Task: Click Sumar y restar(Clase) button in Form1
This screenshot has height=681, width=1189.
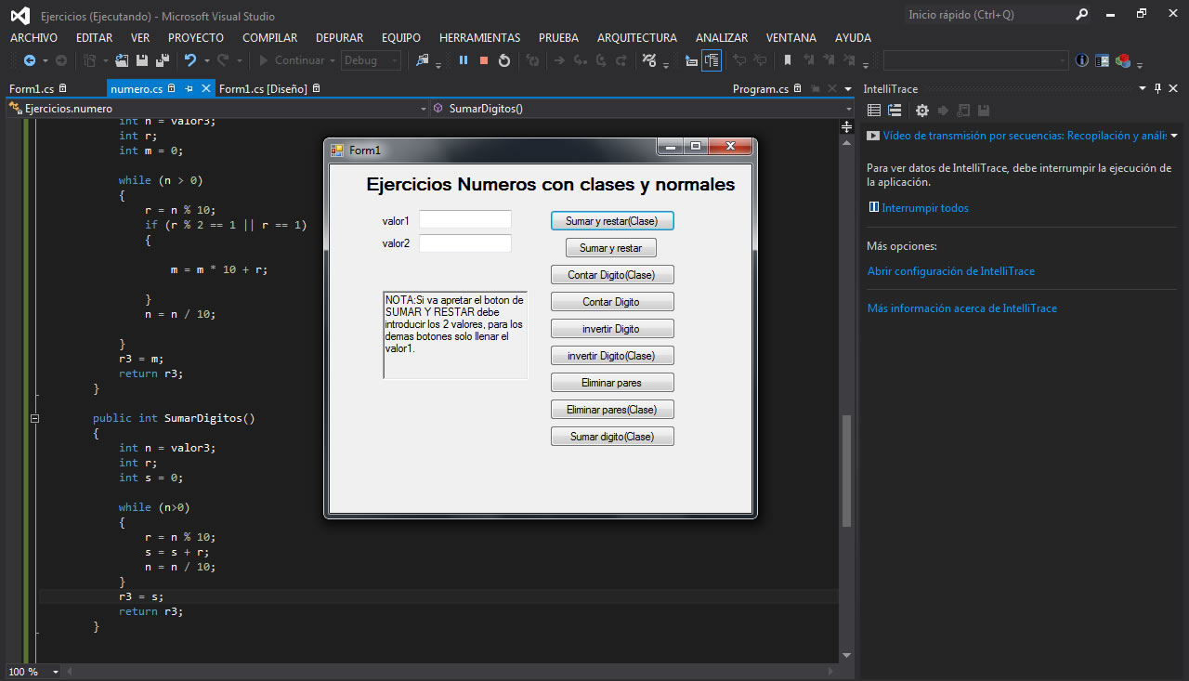Action: coord(612,221)
